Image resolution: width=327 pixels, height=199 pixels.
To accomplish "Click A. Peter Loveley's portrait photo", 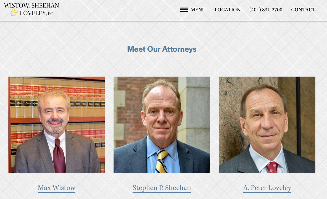I will point(267,125).
